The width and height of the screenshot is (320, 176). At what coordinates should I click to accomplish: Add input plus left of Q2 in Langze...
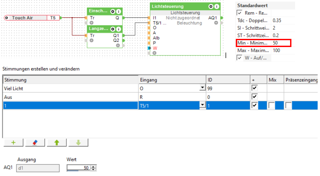[x=92, y=40]
